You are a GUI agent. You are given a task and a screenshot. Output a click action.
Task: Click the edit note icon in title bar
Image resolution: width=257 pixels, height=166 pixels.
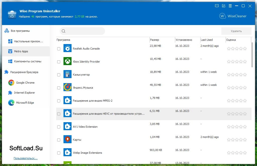pyautogui.click(x=223, y=6)
